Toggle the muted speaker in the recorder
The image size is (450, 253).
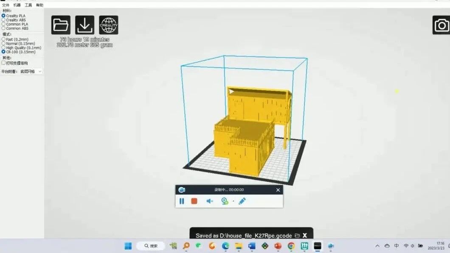[209, 201]
